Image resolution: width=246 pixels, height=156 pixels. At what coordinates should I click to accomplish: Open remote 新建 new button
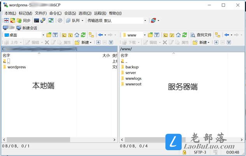(x=201, y=42)
